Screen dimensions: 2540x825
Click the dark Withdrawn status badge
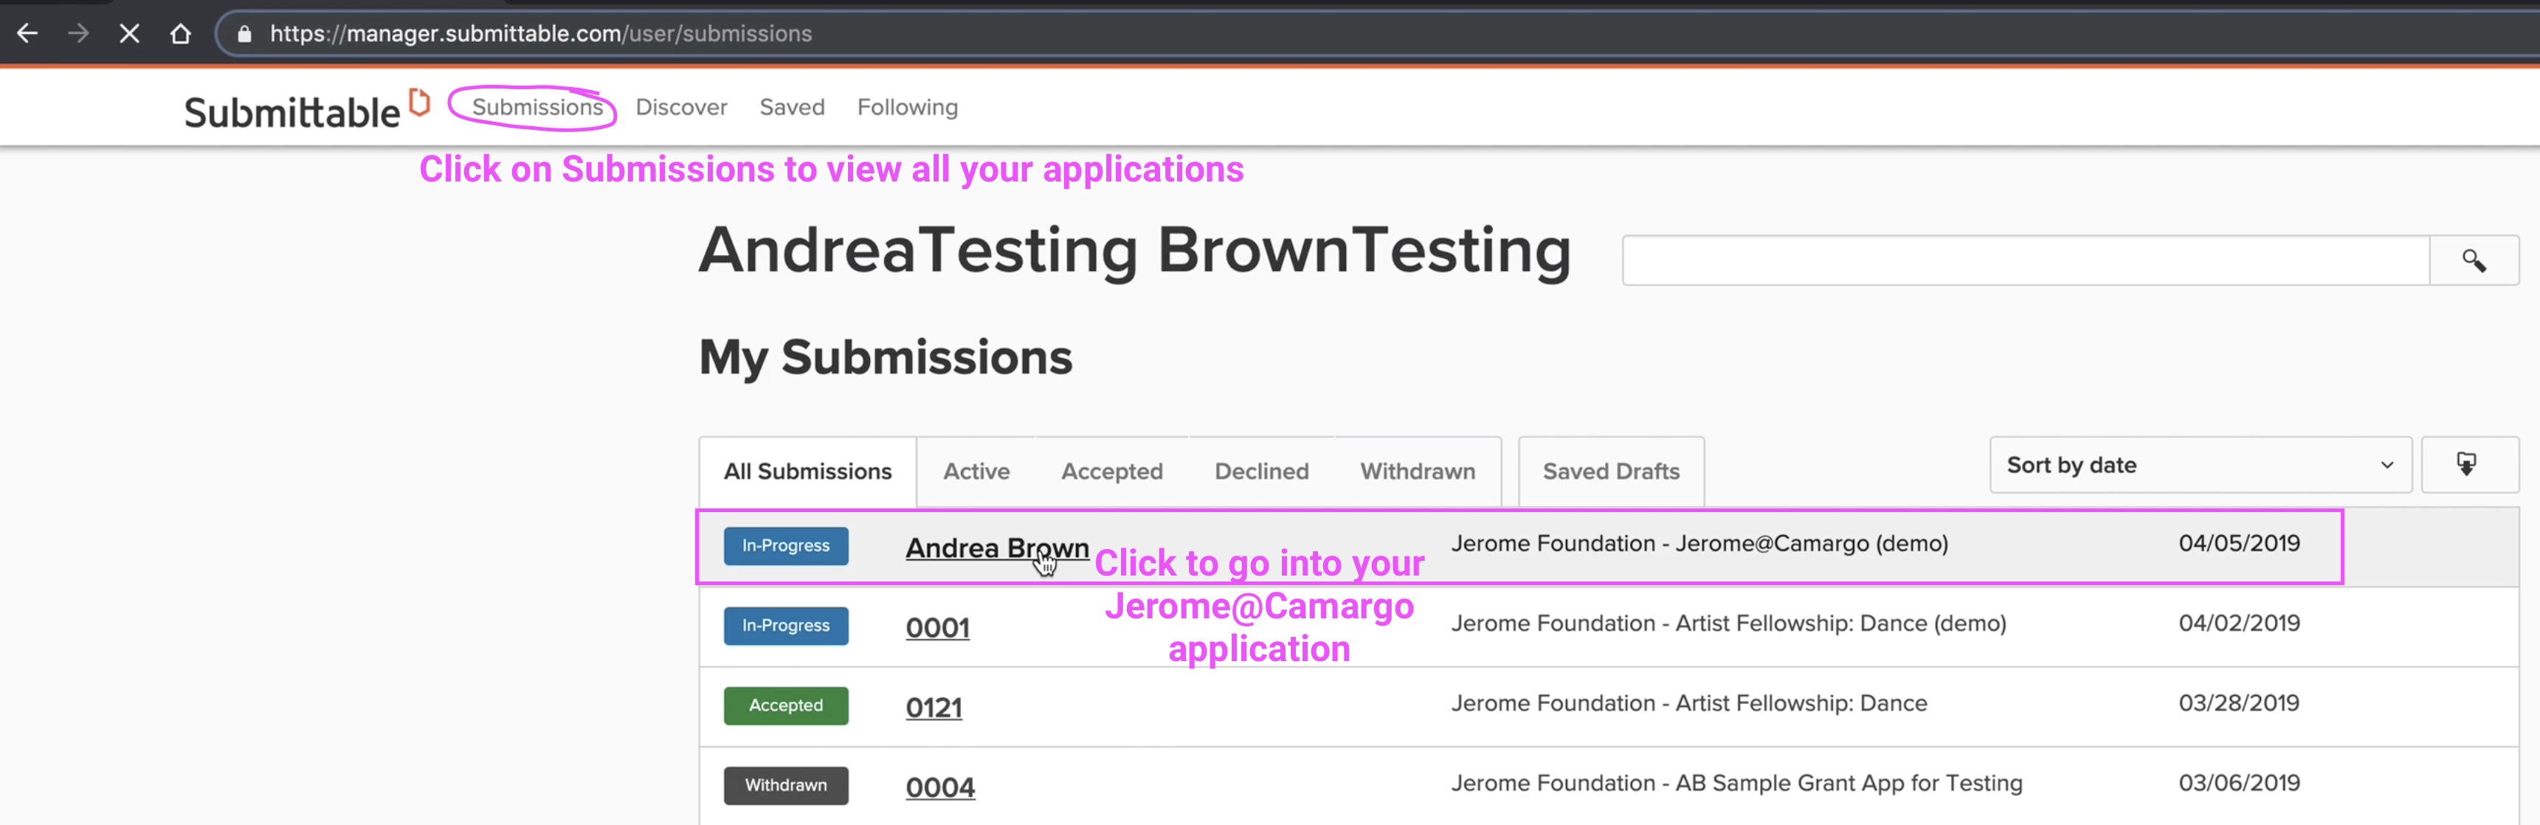[x=786, y=786]
